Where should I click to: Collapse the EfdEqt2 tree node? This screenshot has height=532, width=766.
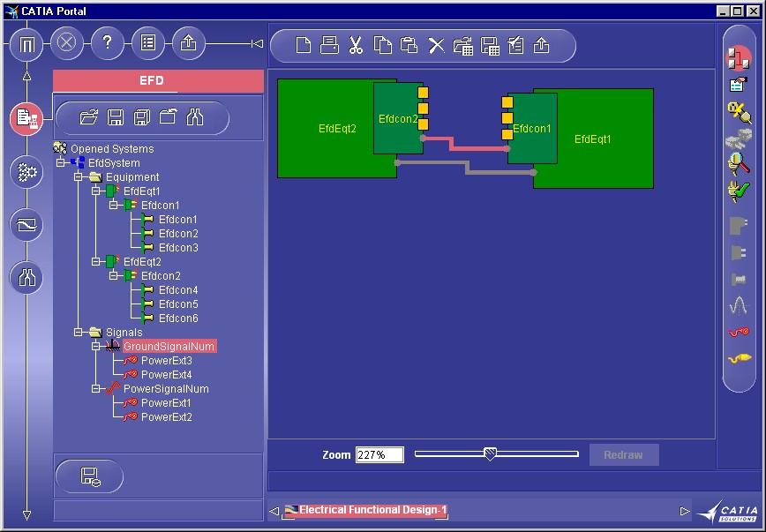click(95, 261)
